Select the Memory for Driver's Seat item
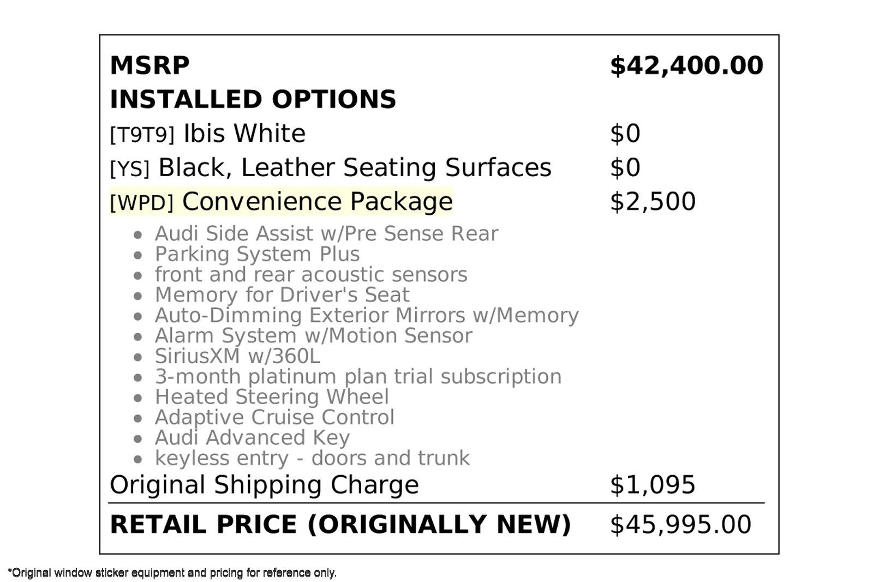Viewport: 873px width, 582px height. coord(282,295)
